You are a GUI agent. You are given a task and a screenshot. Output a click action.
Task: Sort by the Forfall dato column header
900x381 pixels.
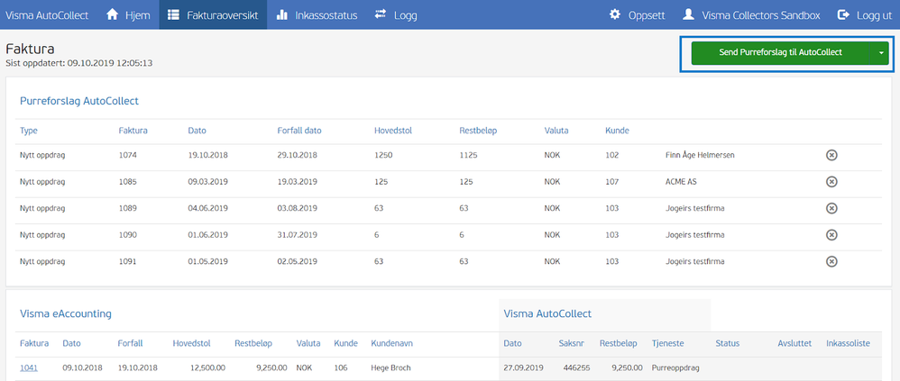click(x=299, y=131)
